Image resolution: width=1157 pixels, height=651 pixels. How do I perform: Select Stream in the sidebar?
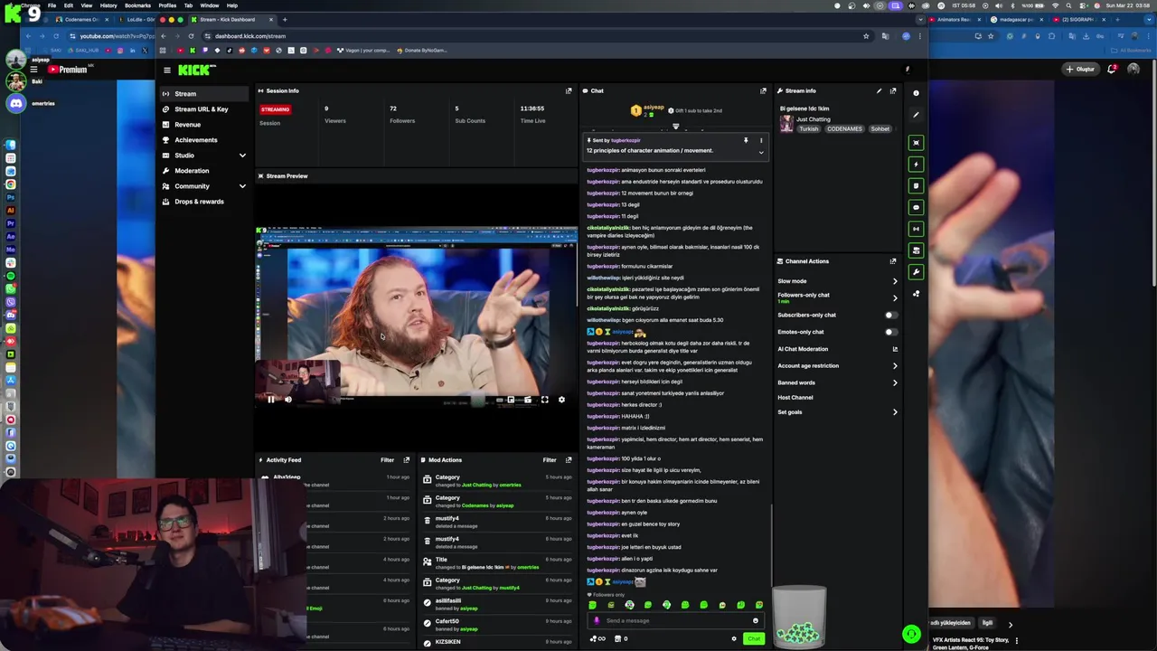click(x=203, y=94)
